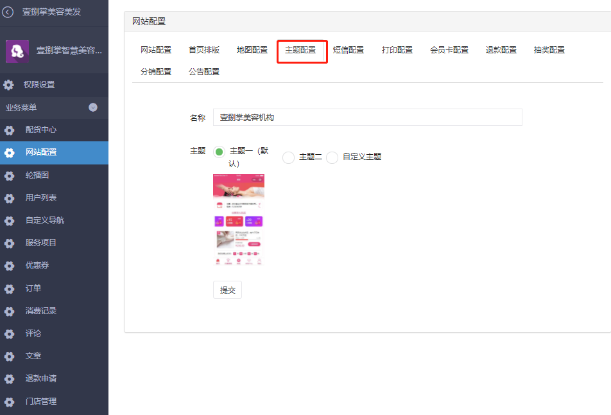Switch to 主题配置 tab
The width and height of the screenshot is (611, 415).
click(300, 50)
